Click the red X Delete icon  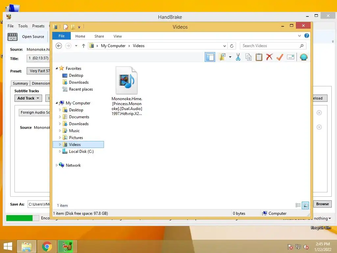[x=269, y=57]
